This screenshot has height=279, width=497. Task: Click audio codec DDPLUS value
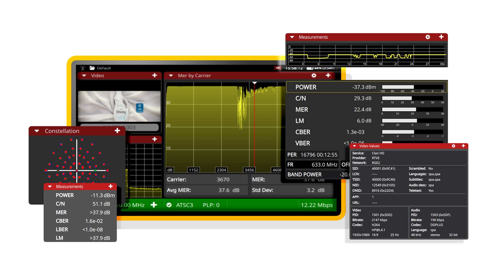437,225
